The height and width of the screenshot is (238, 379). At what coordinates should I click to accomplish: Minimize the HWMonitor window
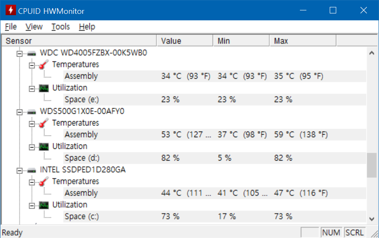[x=303, y=10]
